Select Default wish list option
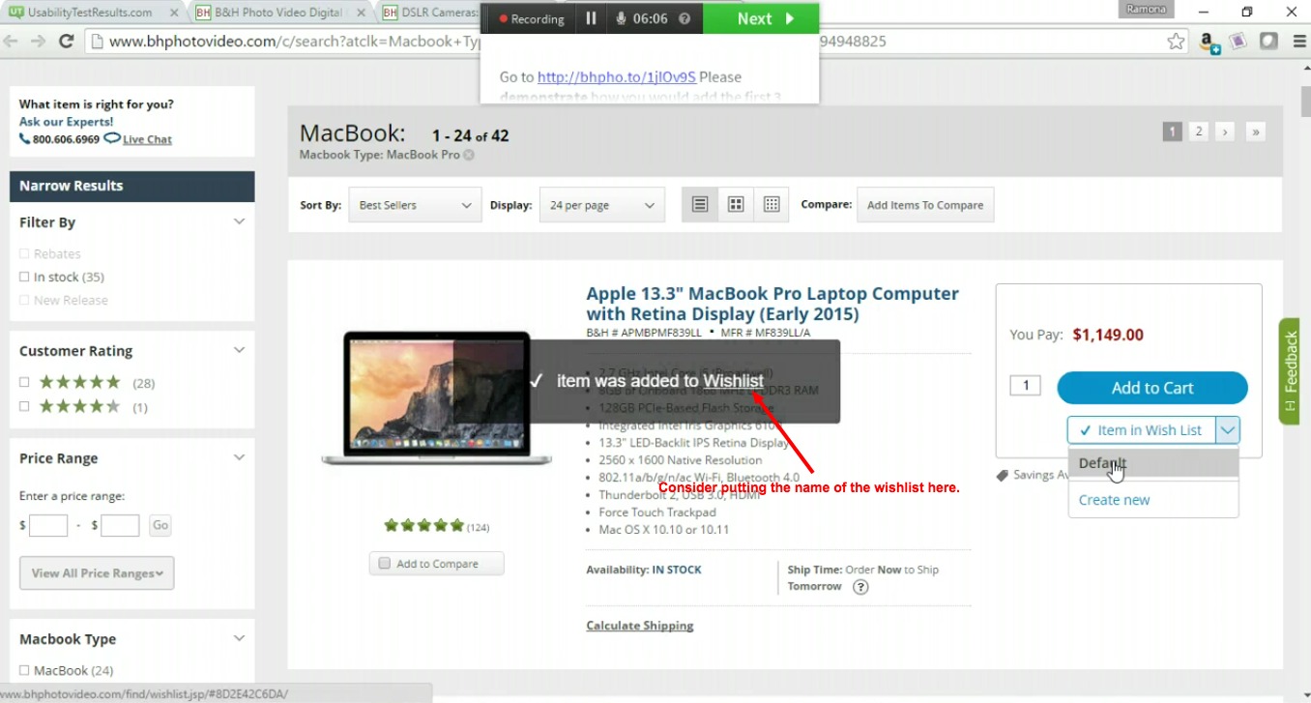 pos(1153,463)
